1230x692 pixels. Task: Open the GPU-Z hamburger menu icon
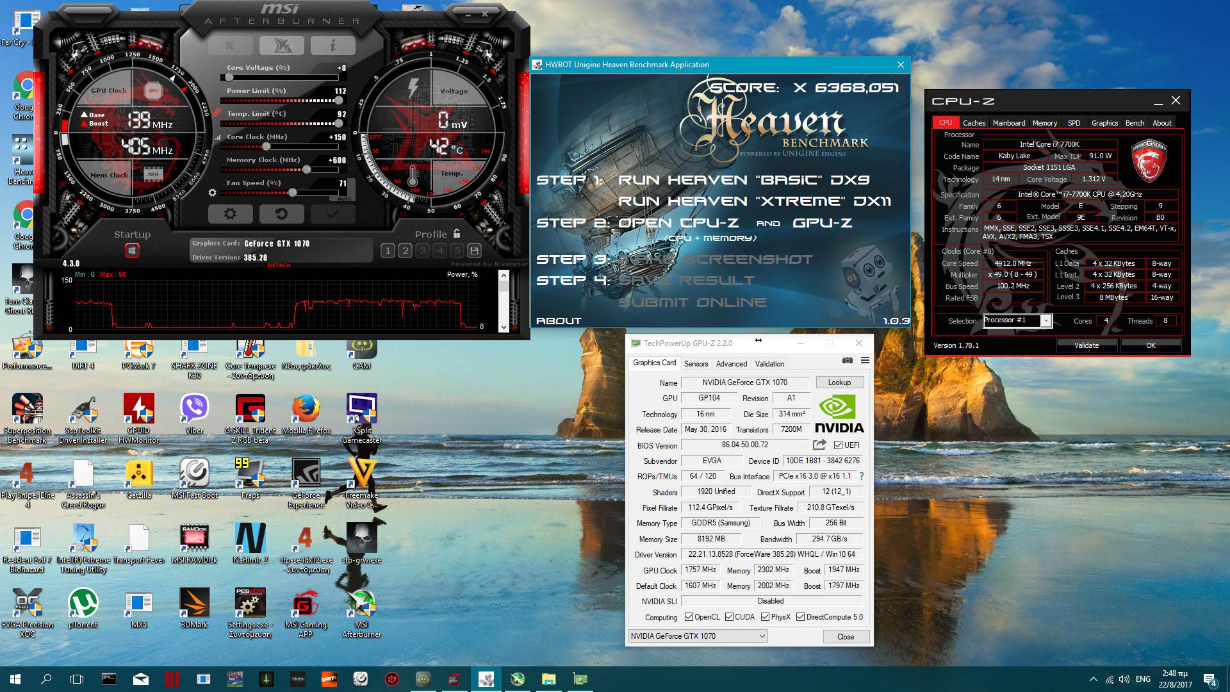865,361
